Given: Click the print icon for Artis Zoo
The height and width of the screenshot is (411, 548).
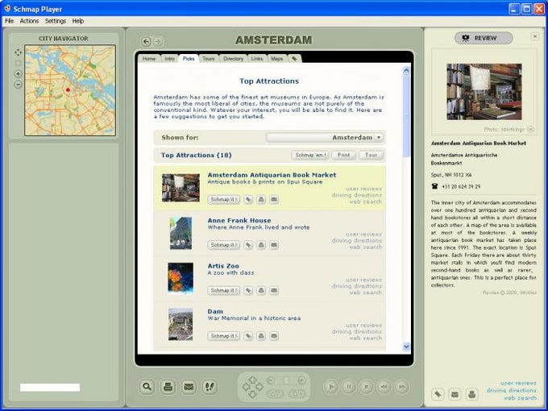Looking at the screenshot, I should 261,290.
